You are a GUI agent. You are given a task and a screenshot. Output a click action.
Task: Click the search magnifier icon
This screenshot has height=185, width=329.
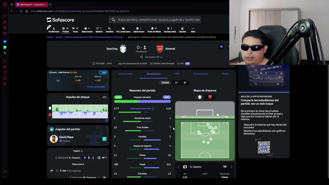pos(113,20)
